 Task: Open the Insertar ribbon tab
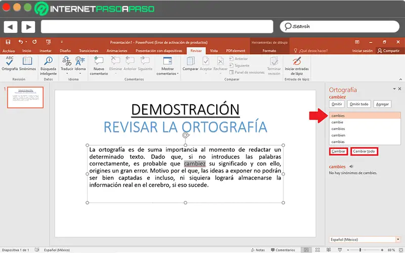coord(46,51)
